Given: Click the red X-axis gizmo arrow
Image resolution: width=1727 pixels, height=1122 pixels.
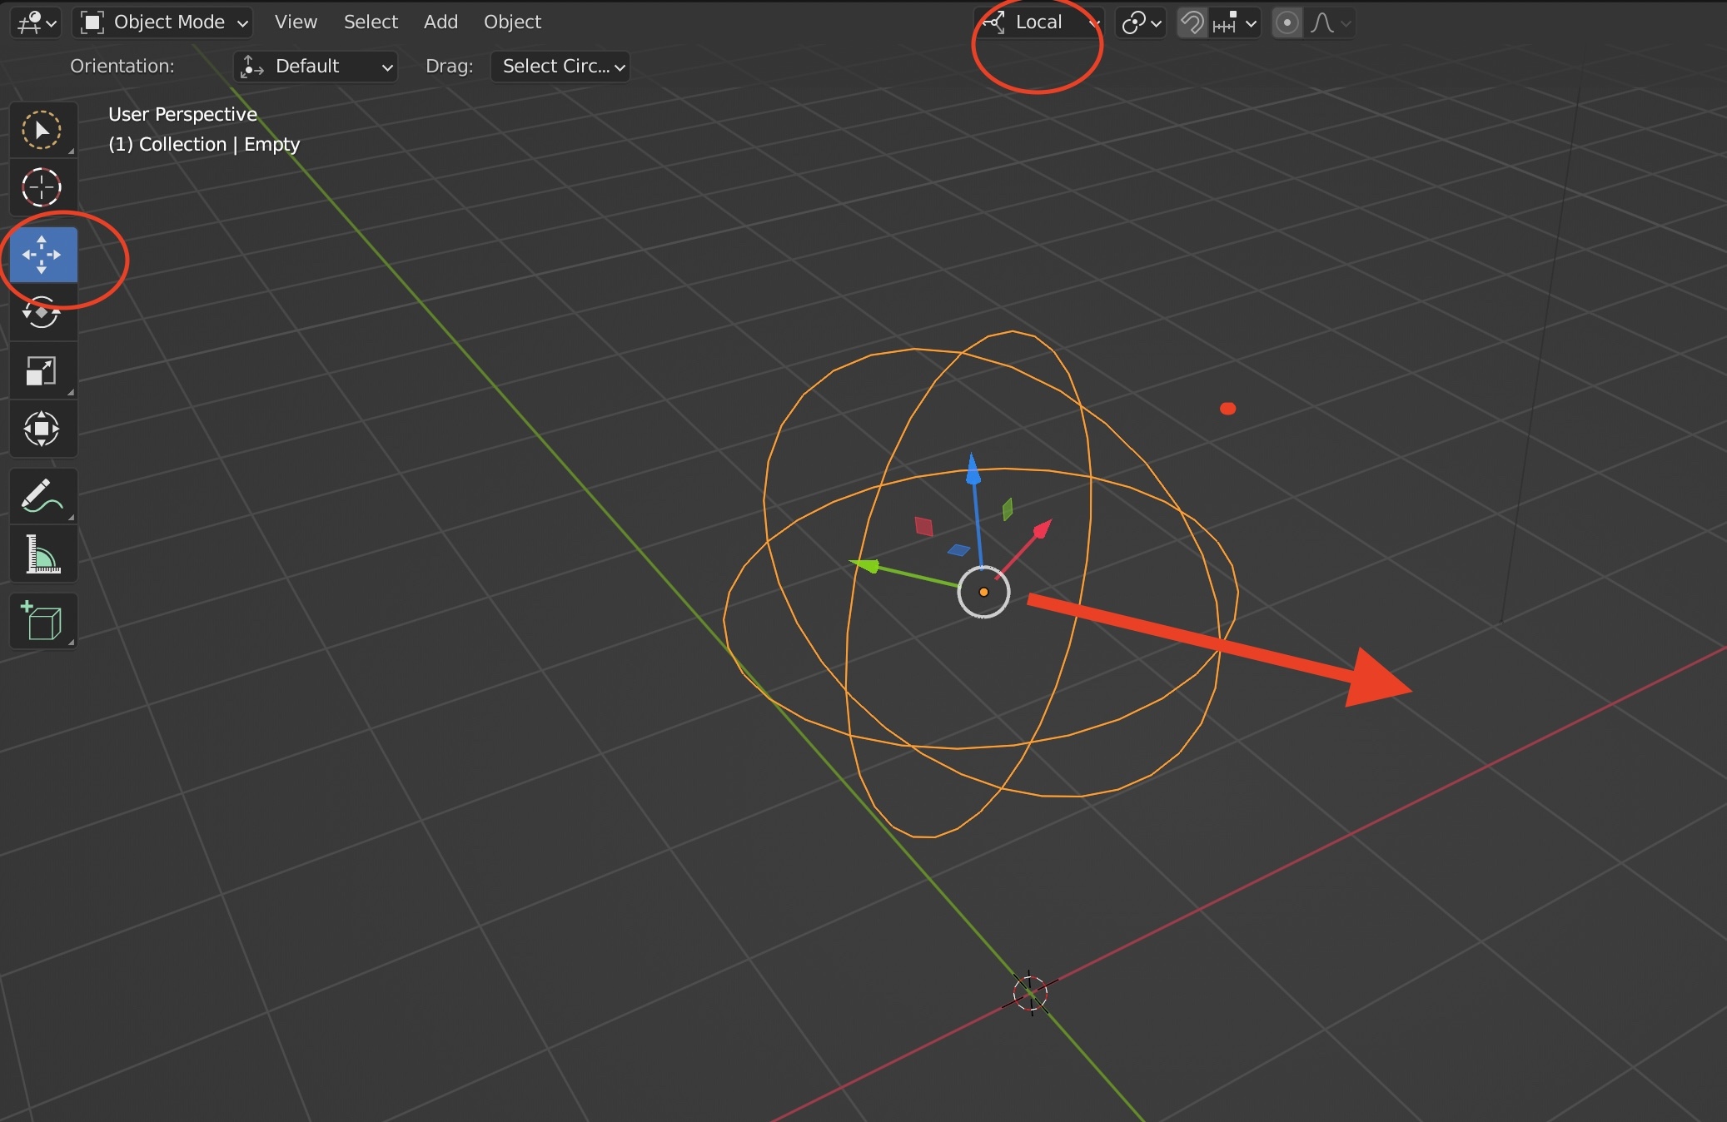Looking at the screenshot, I should (1043, 529).
